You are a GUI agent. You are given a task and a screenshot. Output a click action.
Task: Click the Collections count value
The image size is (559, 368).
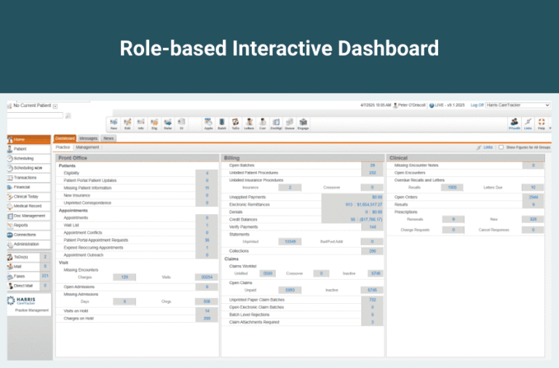tap(372, 251)
